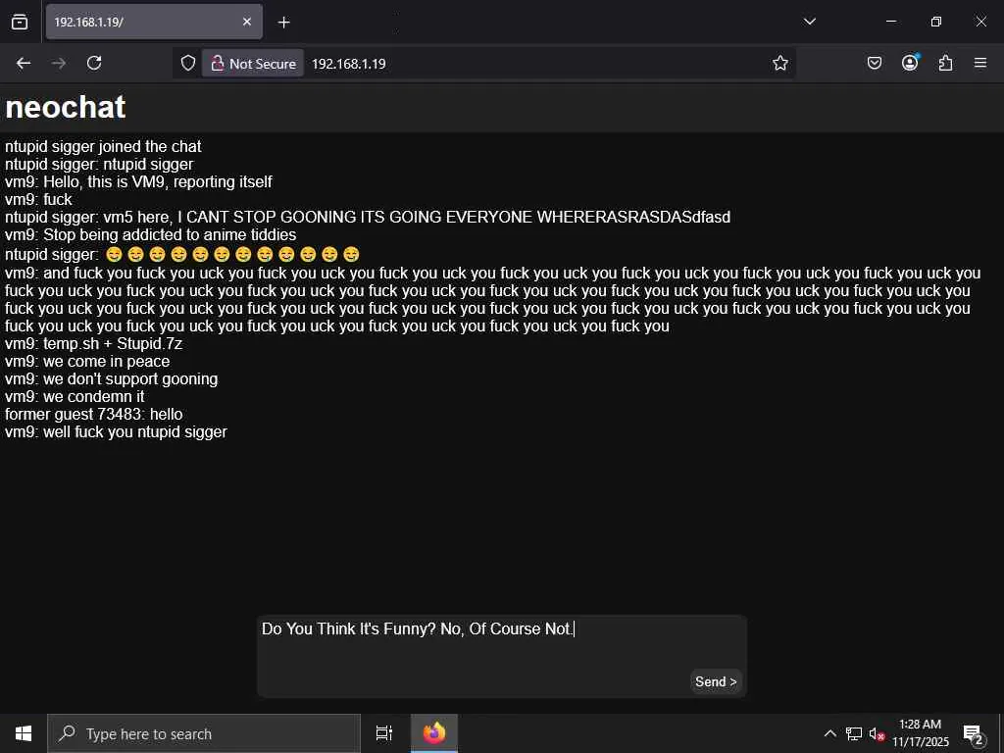The width and height of the screenshot is (1004, 753).
Task: Open Windows Task View from taskbar
Action: (x=383, y=733)
